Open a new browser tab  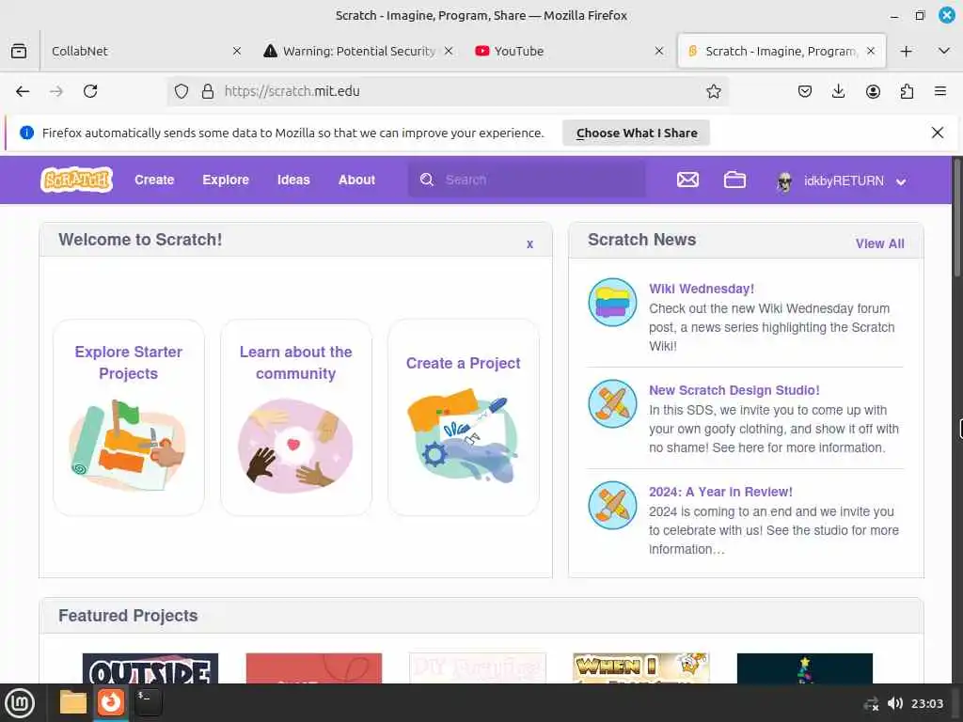coord(906,52)
